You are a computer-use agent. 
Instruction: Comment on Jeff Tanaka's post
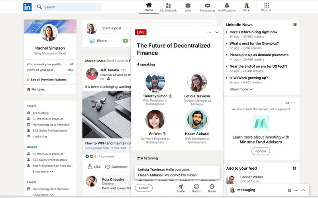116,167
